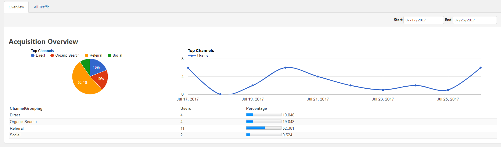Screen dimensions: 501x147
Task: Select the Organic Search table row label
Action: [x=23, y=122]
